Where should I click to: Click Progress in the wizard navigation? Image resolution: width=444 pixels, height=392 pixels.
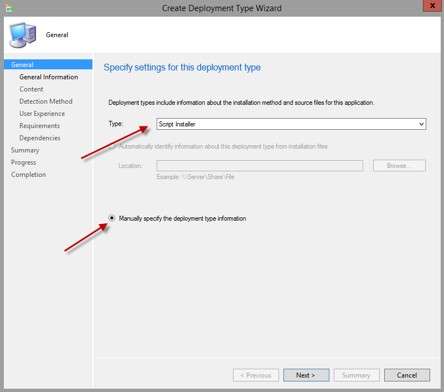(23, 162)
